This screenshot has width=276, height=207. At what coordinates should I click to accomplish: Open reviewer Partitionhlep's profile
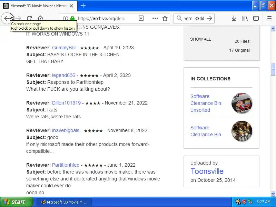pyautogui.click(x=66, y=165)
